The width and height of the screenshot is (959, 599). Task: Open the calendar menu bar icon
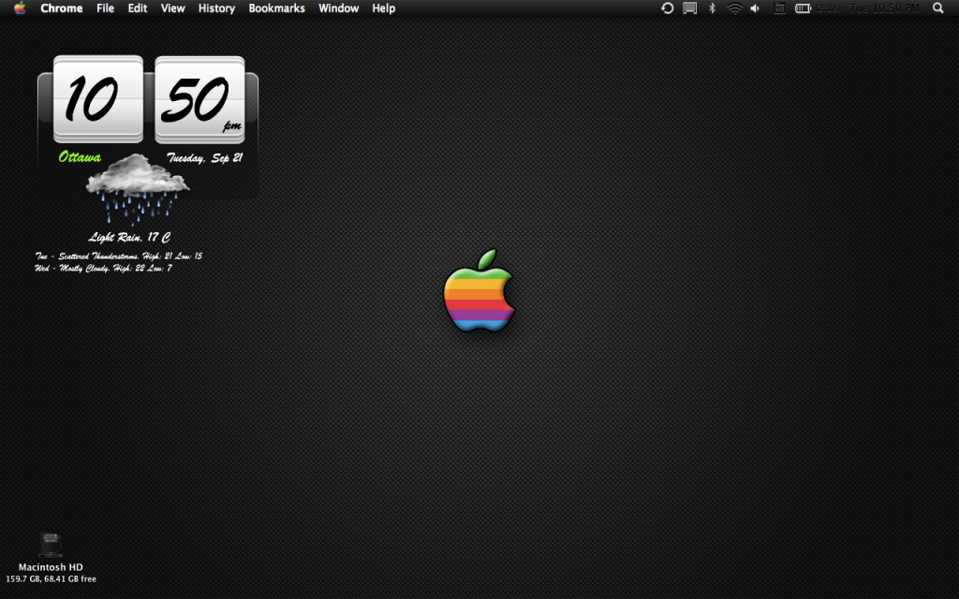tap(779, 8)
